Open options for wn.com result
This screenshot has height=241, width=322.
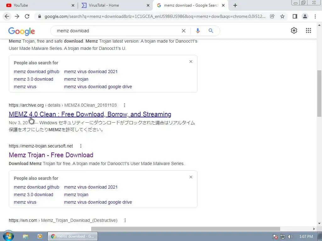coord(125,220)
